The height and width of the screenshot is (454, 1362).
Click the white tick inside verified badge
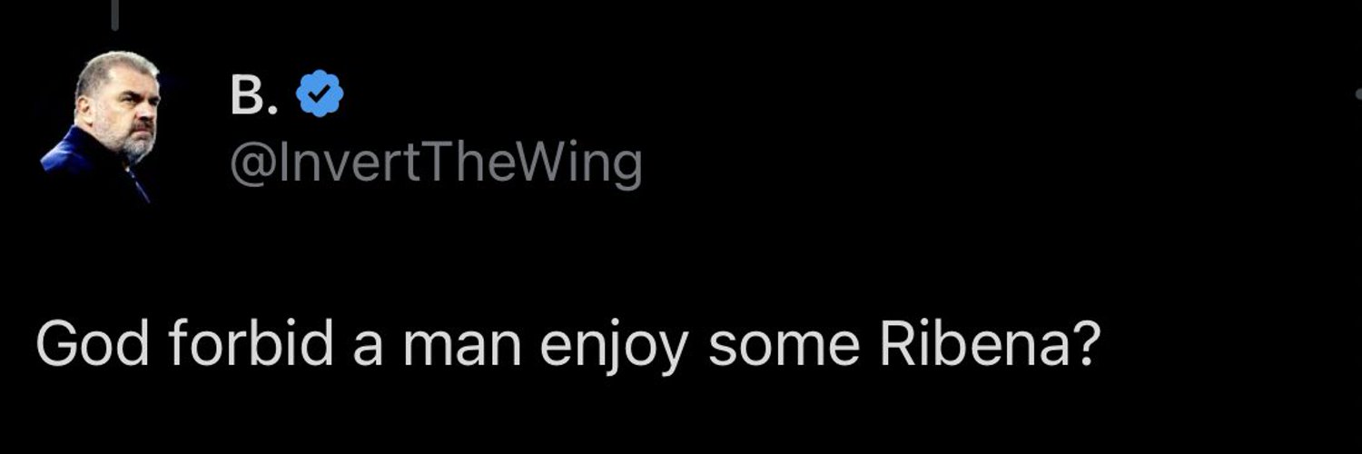319,94
